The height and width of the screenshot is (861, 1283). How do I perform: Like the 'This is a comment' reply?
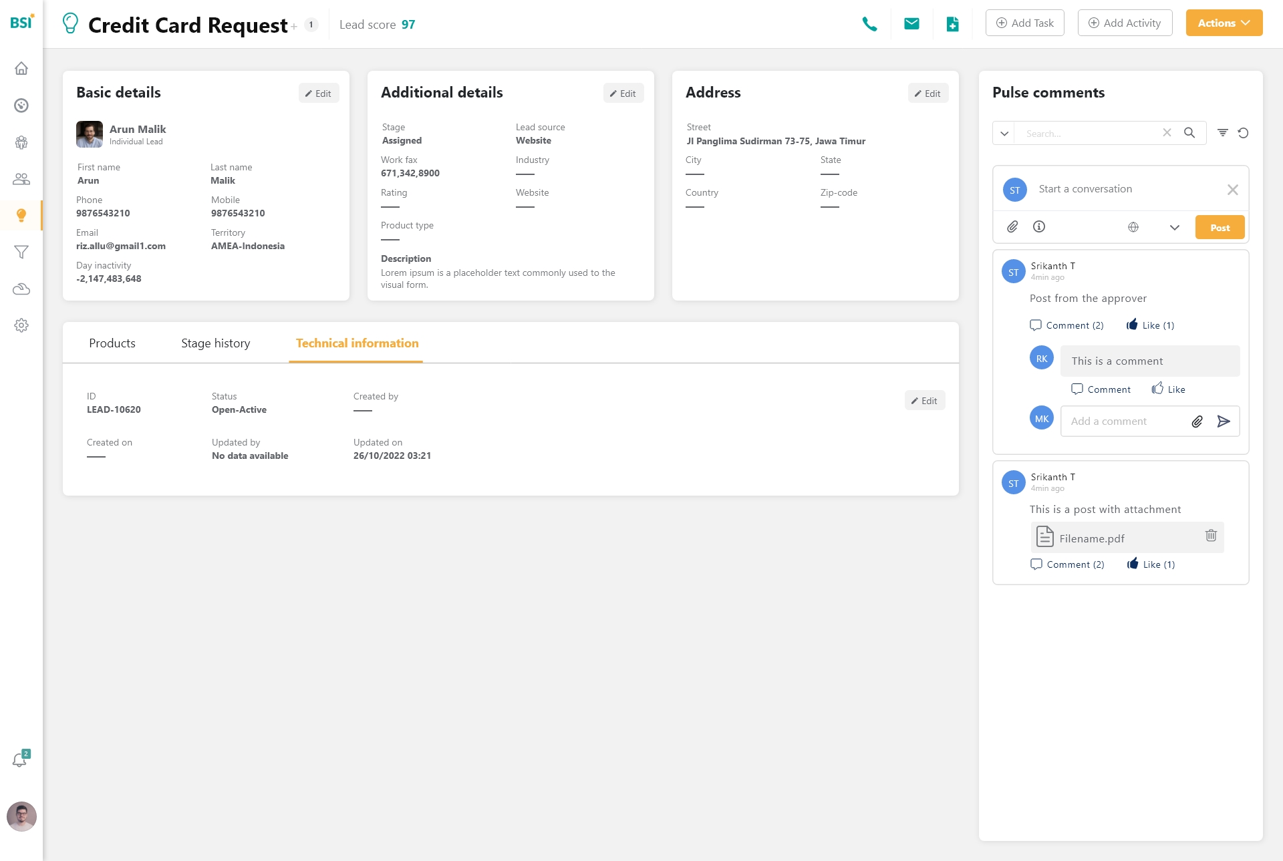(x=1168, y=389)
